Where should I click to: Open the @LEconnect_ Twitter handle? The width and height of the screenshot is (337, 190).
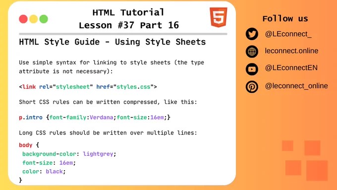coord(288,34)
